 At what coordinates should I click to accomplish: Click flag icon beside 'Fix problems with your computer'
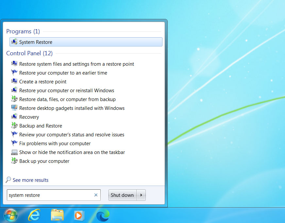[14, 143]
